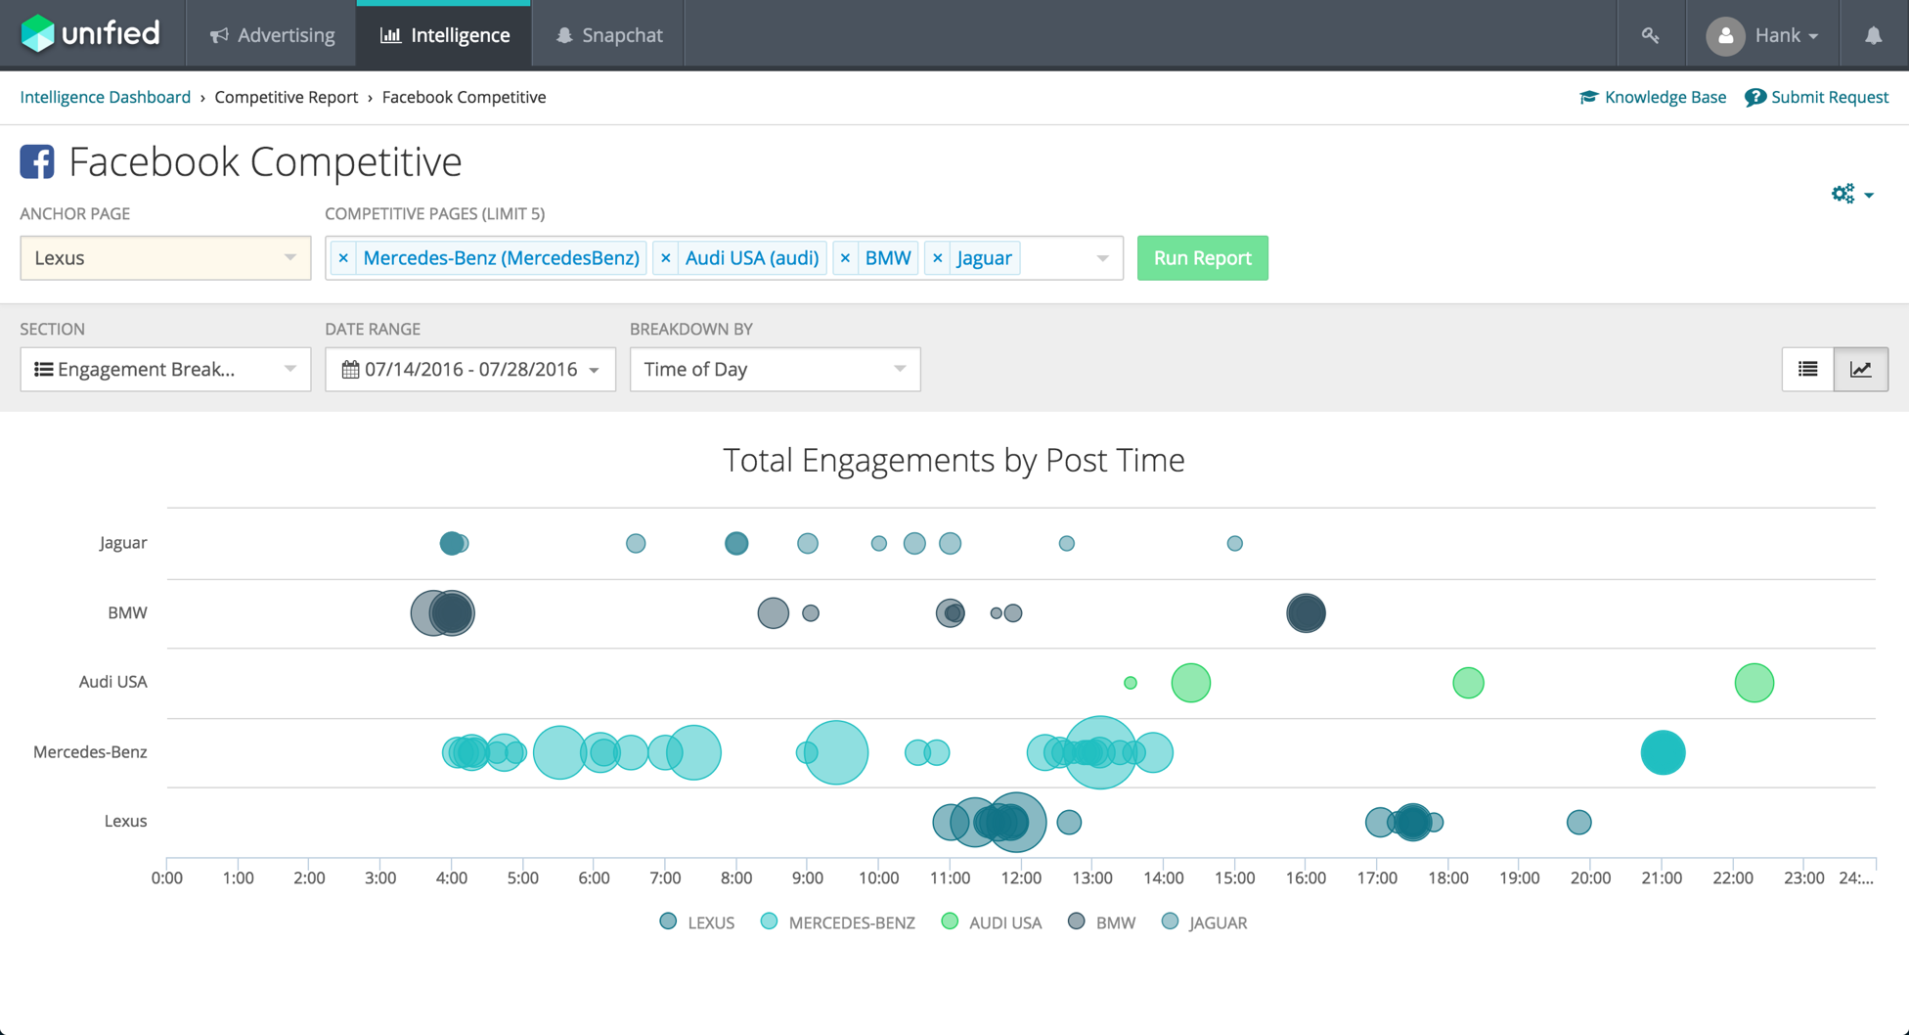This screenshot has height=1035, width=1909.
Task: Toggle Audi USA series in legend
Action: 992,922
